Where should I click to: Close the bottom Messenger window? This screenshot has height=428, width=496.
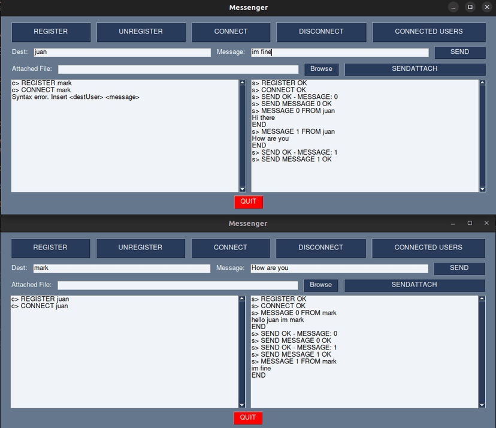click(x=486, y=223)
